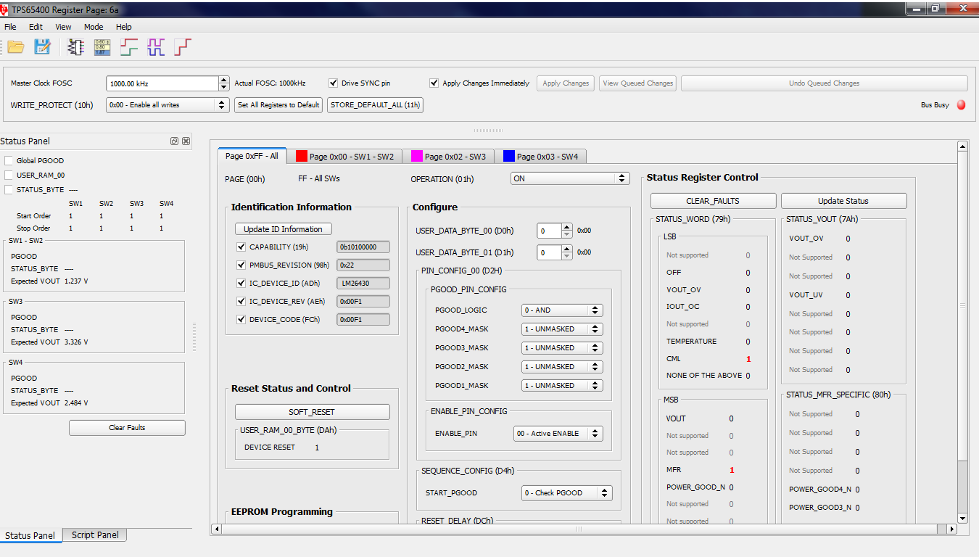This screenshot has width=979, height=557.
Task: Expand the OPERATION (01h) dropdown
Action: pos(570,178)
